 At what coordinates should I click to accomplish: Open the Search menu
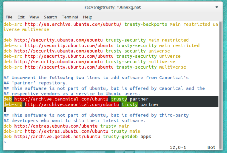pos(50,17)
